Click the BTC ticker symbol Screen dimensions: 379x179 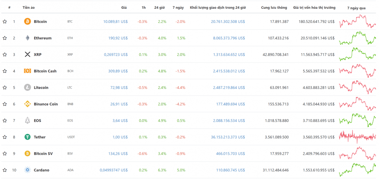coord(70,21)
